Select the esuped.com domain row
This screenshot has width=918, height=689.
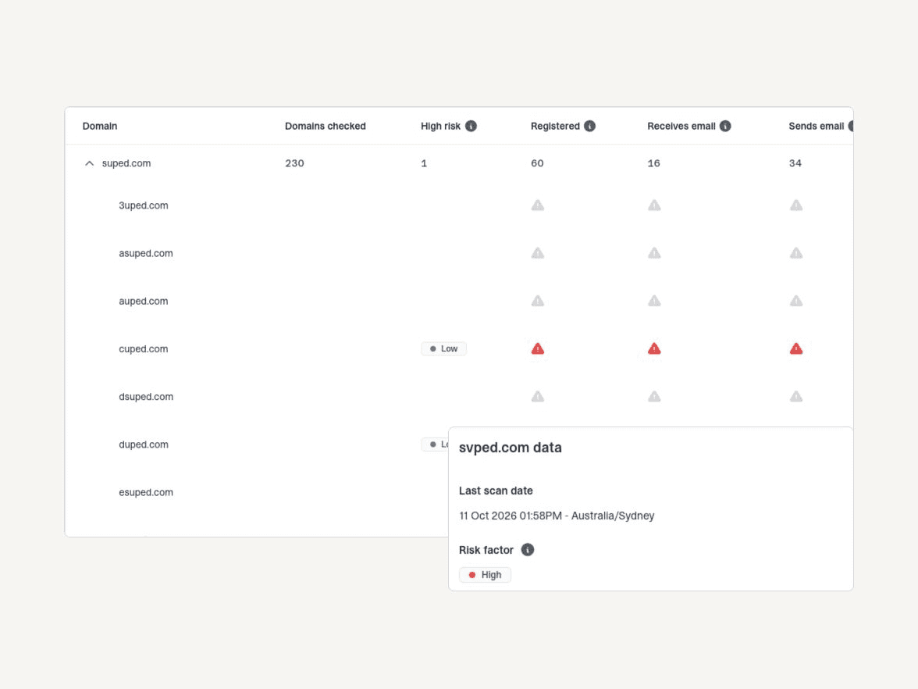(x=256, y=492)
